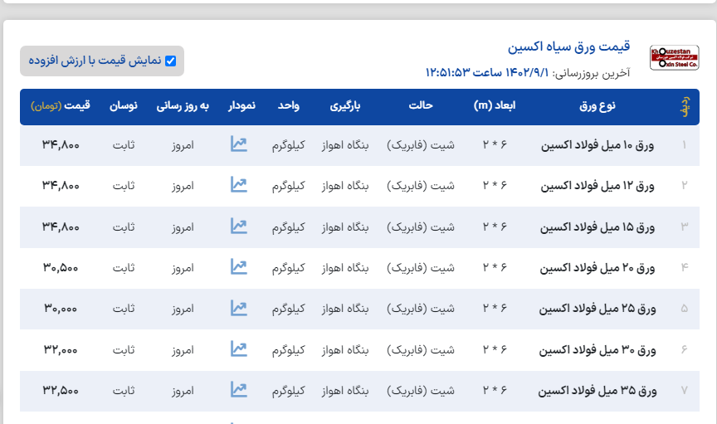The height and width of the screenshot is (424, 717).
Task: Open the ورق ۱۰ میل فولاد اکسین link
Action: pos(597,145)
